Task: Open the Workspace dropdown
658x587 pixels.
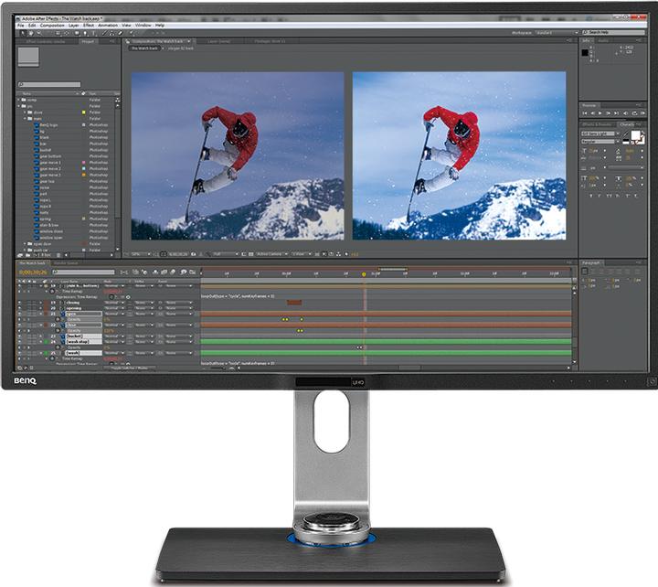Action: [x=557, y=32]
